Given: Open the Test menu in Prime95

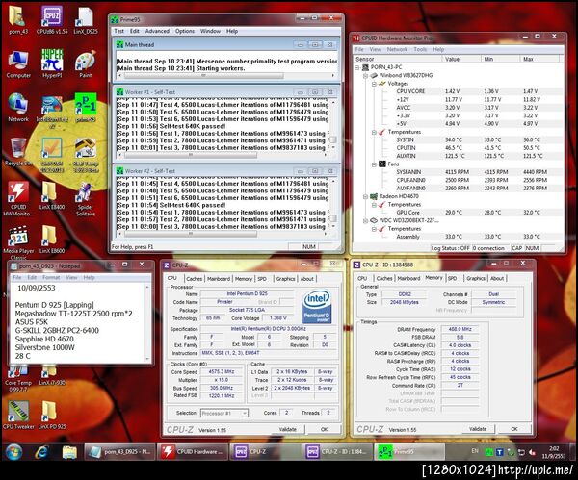Looking at the screenshot, I should pos(118,32).
